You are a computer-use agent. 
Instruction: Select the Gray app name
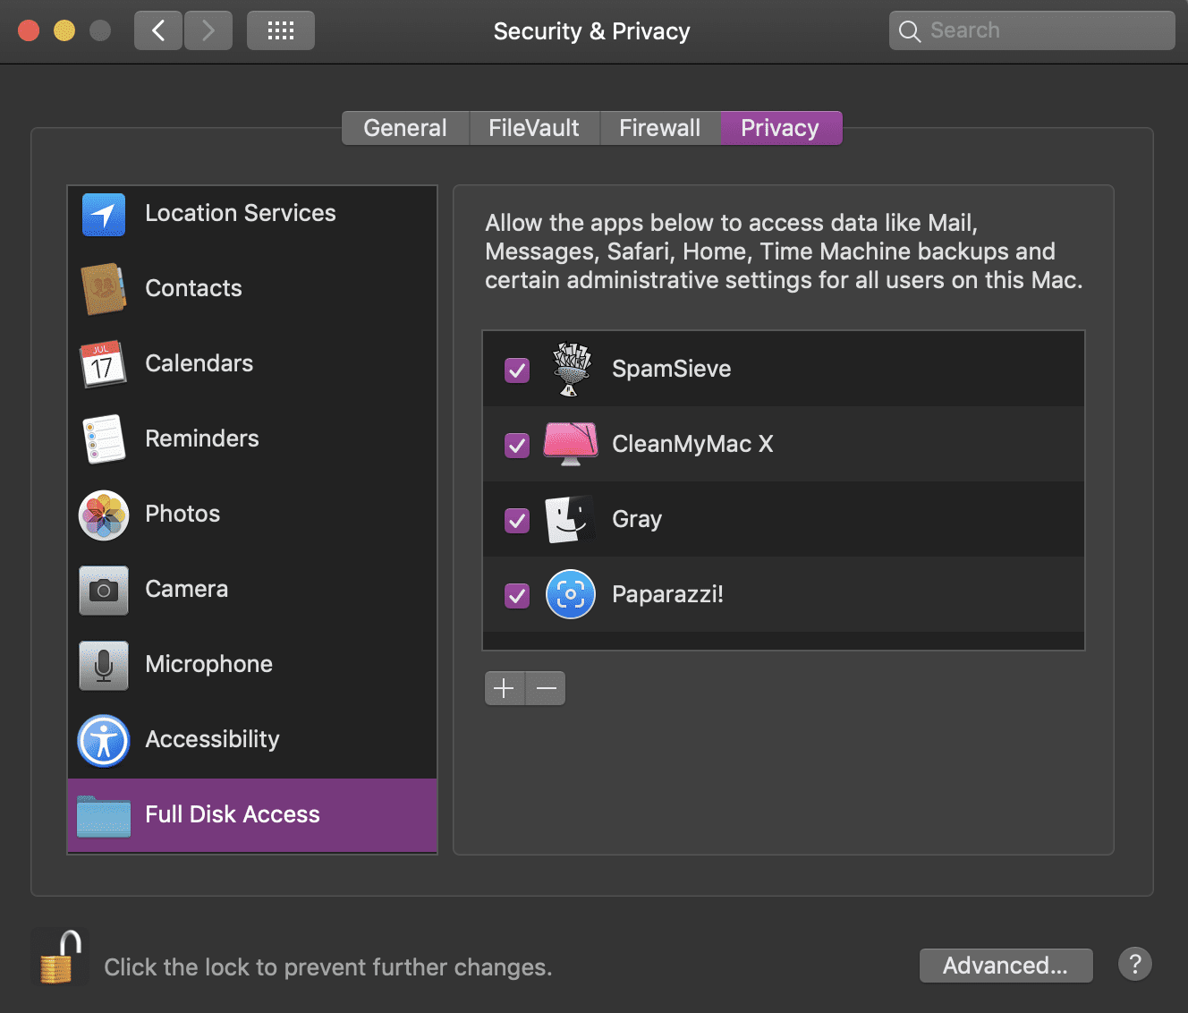click(x=637, y=519)
